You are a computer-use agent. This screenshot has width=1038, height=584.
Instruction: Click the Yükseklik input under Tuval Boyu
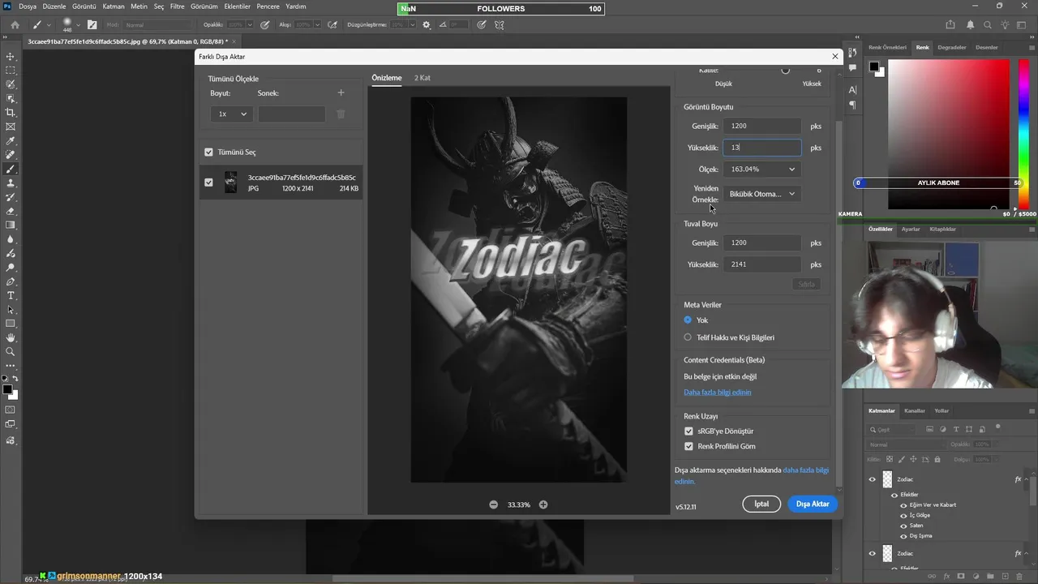coord(762,264)
